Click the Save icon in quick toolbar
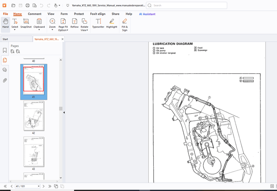The width and height of the screenshot is (277, 191). pyautogui.click(x=21, y=5)
